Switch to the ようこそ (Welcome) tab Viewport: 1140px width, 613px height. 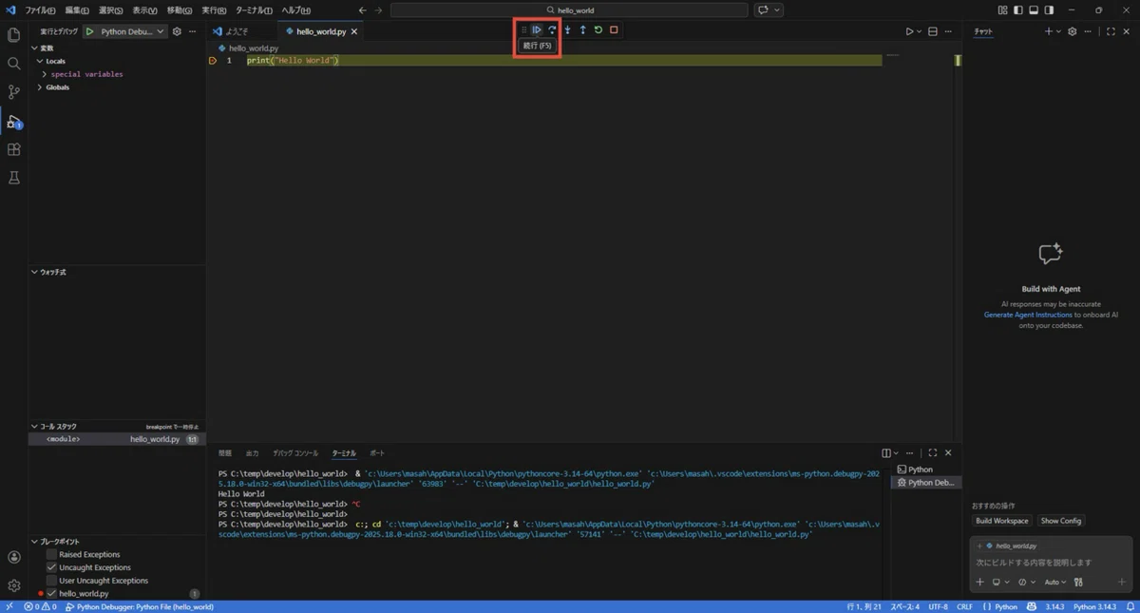coord(237,31)
